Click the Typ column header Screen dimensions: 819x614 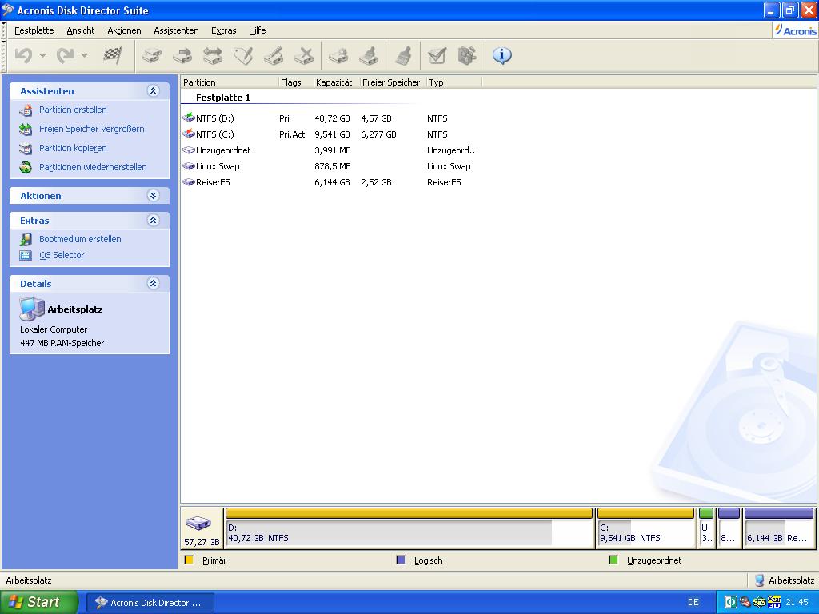pos(454,82)
